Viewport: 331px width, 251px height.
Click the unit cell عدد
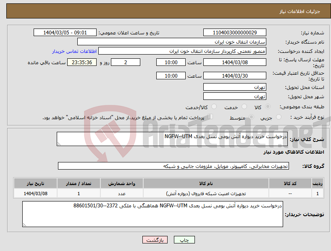point(122,193)
